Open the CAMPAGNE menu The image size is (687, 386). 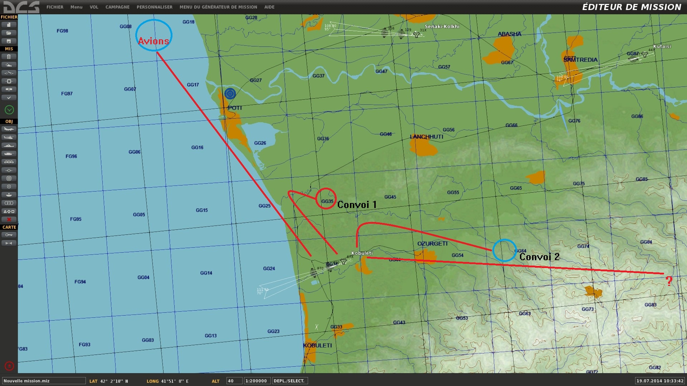point(117,7)
